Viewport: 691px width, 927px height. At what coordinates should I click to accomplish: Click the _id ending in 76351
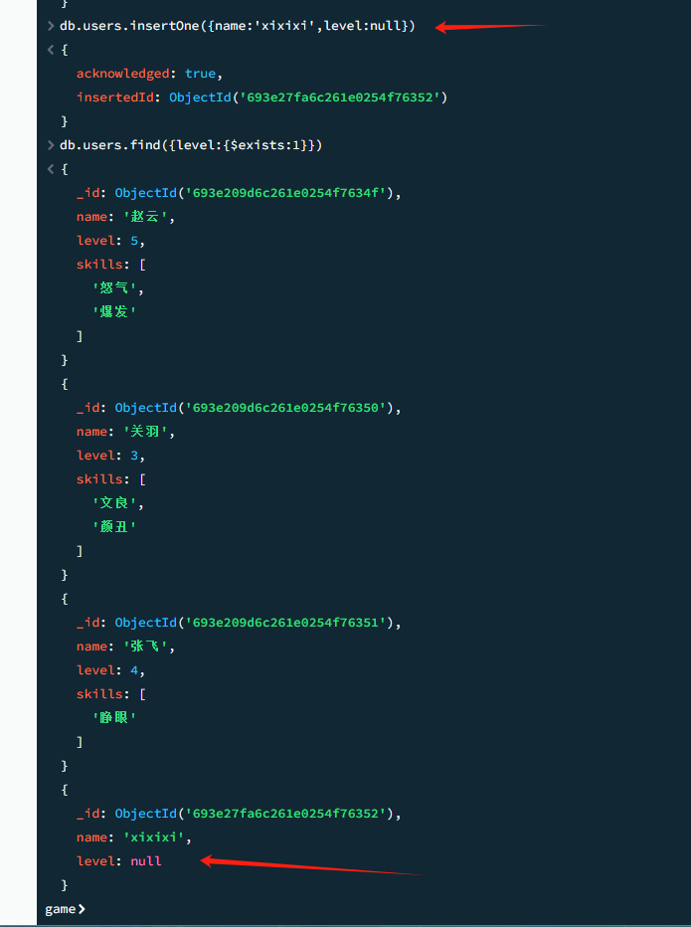point(239,623)
